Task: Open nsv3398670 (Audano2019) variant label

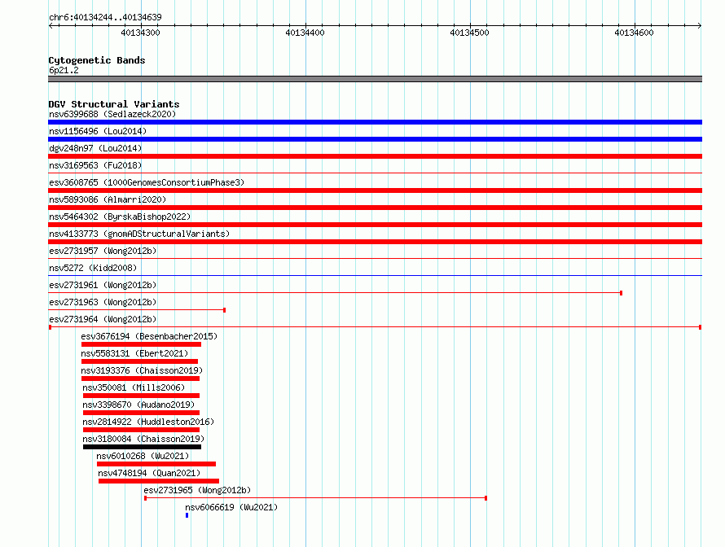Action: (x=138, y=405)
